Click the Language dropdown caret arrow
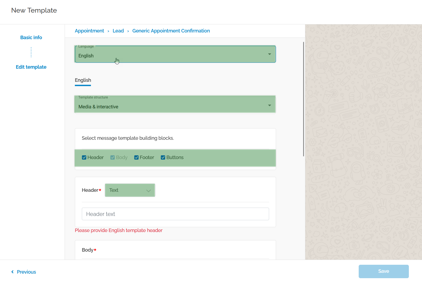 click(x=269, y=54)
